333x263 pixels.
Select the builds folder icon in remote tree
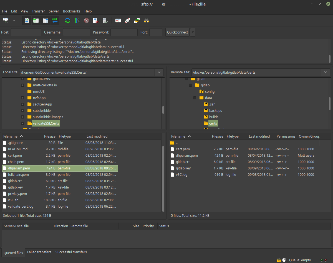click(x=206, y=117)
